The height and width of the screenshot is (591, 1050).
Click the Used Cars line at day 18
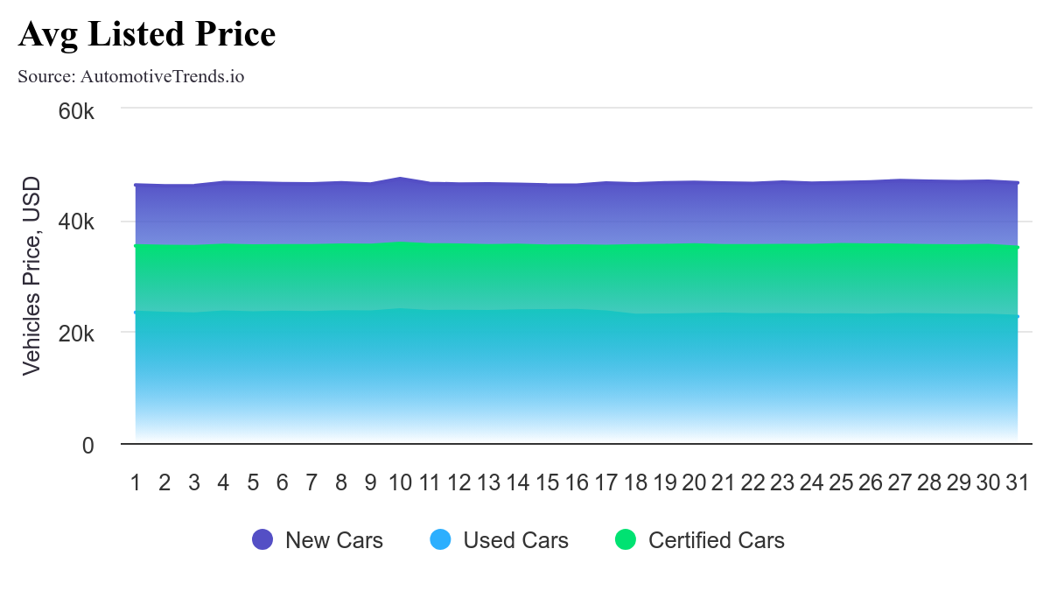click(x=635, y=313)
